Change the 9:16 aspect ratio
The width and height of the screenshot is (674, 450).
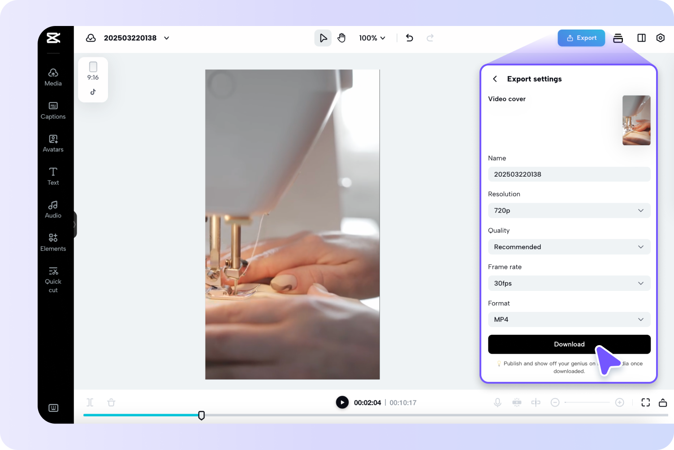tap(93, 71)
